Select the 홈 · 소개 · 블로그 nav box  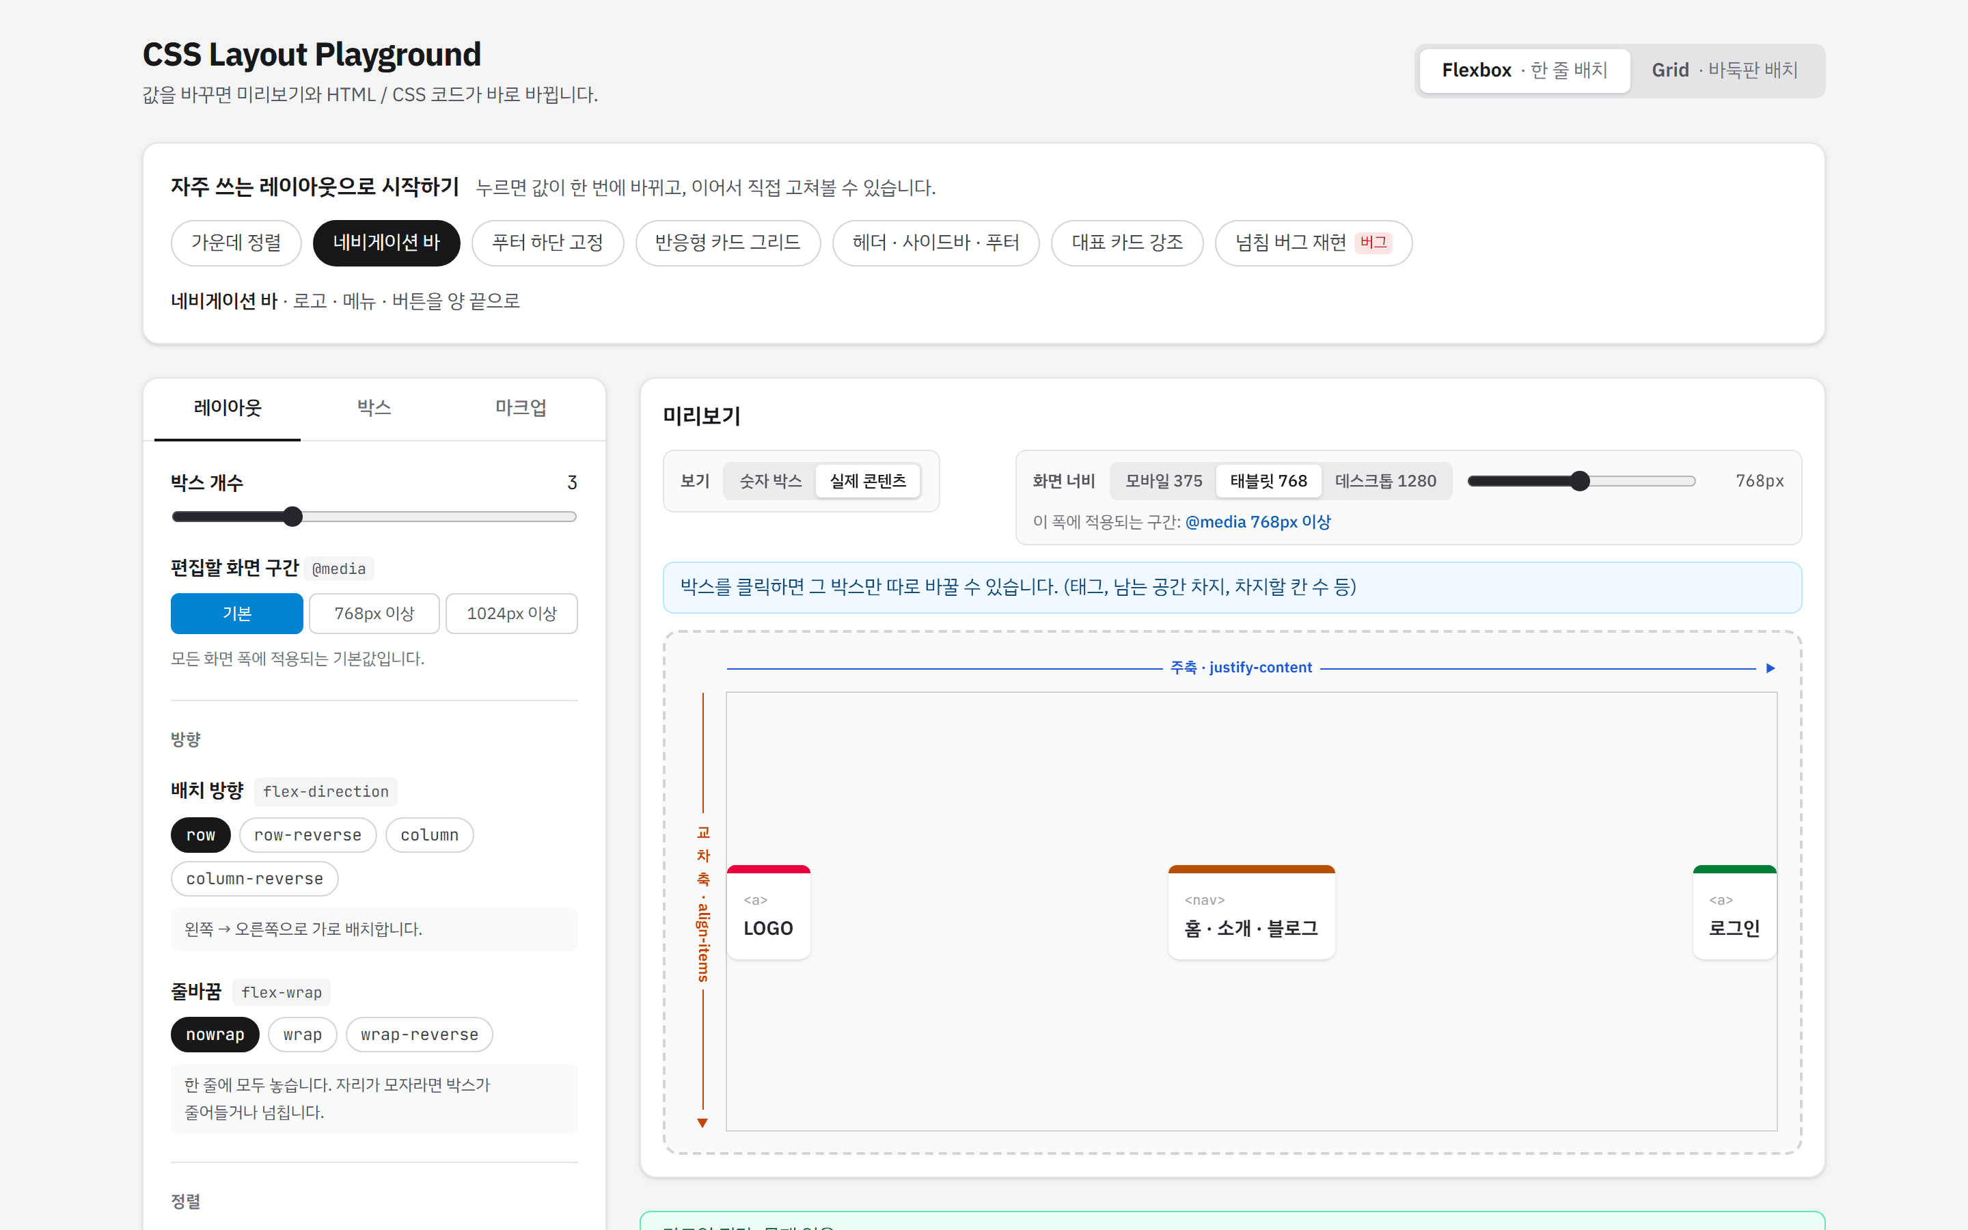[x=1252, y=913]
